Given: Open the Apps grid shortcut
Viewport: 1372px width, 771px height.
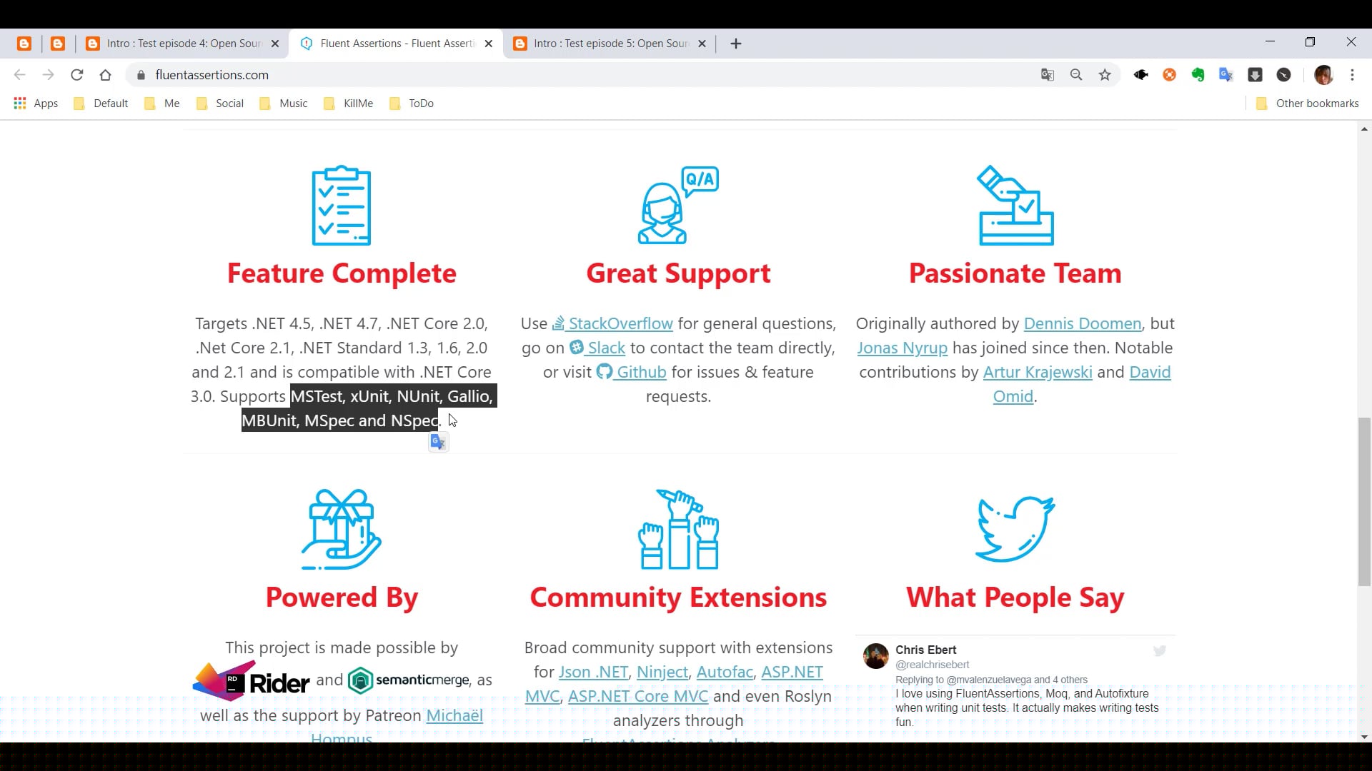Looking at the screenshot, I should click(36, 104).
